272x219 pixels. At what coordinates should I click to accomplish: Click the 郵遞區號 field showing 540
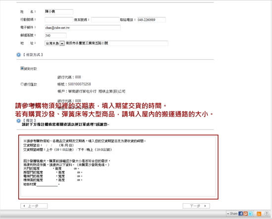click(55, 36)
